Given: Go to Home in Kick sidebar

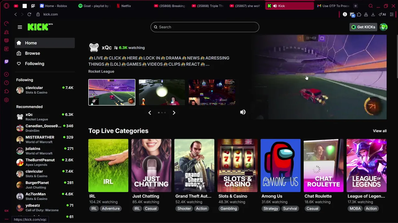Looking at the screenshot, I should (x=45, y=43).
